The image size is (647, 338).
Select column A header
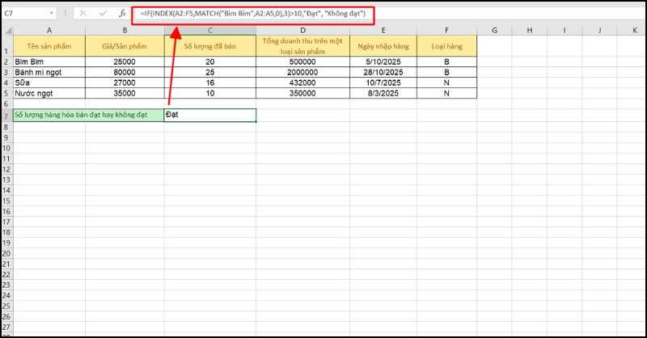click(49, 30)
